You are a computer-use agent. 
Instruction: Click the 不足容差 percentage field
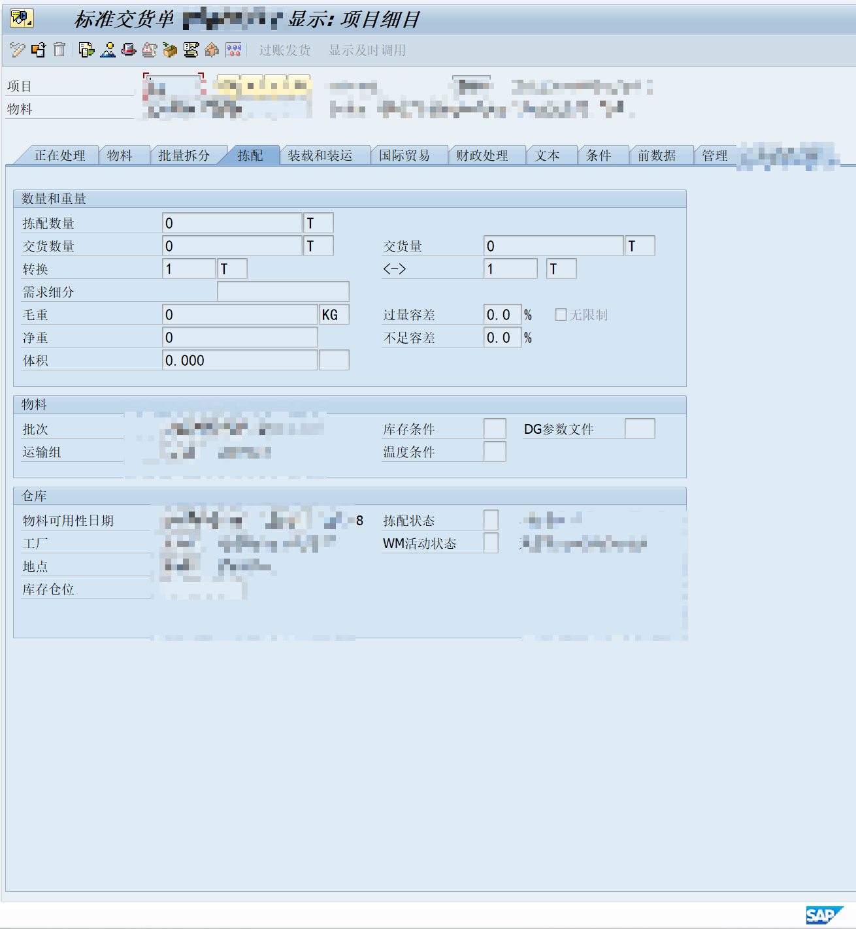point(502,338)
